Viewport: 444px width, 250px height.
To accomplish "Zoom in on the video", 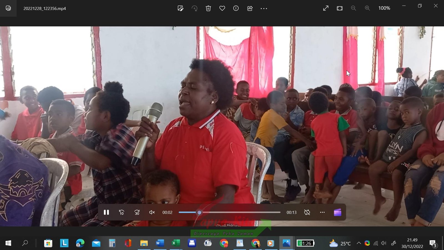I will click(x=367, y=8).
